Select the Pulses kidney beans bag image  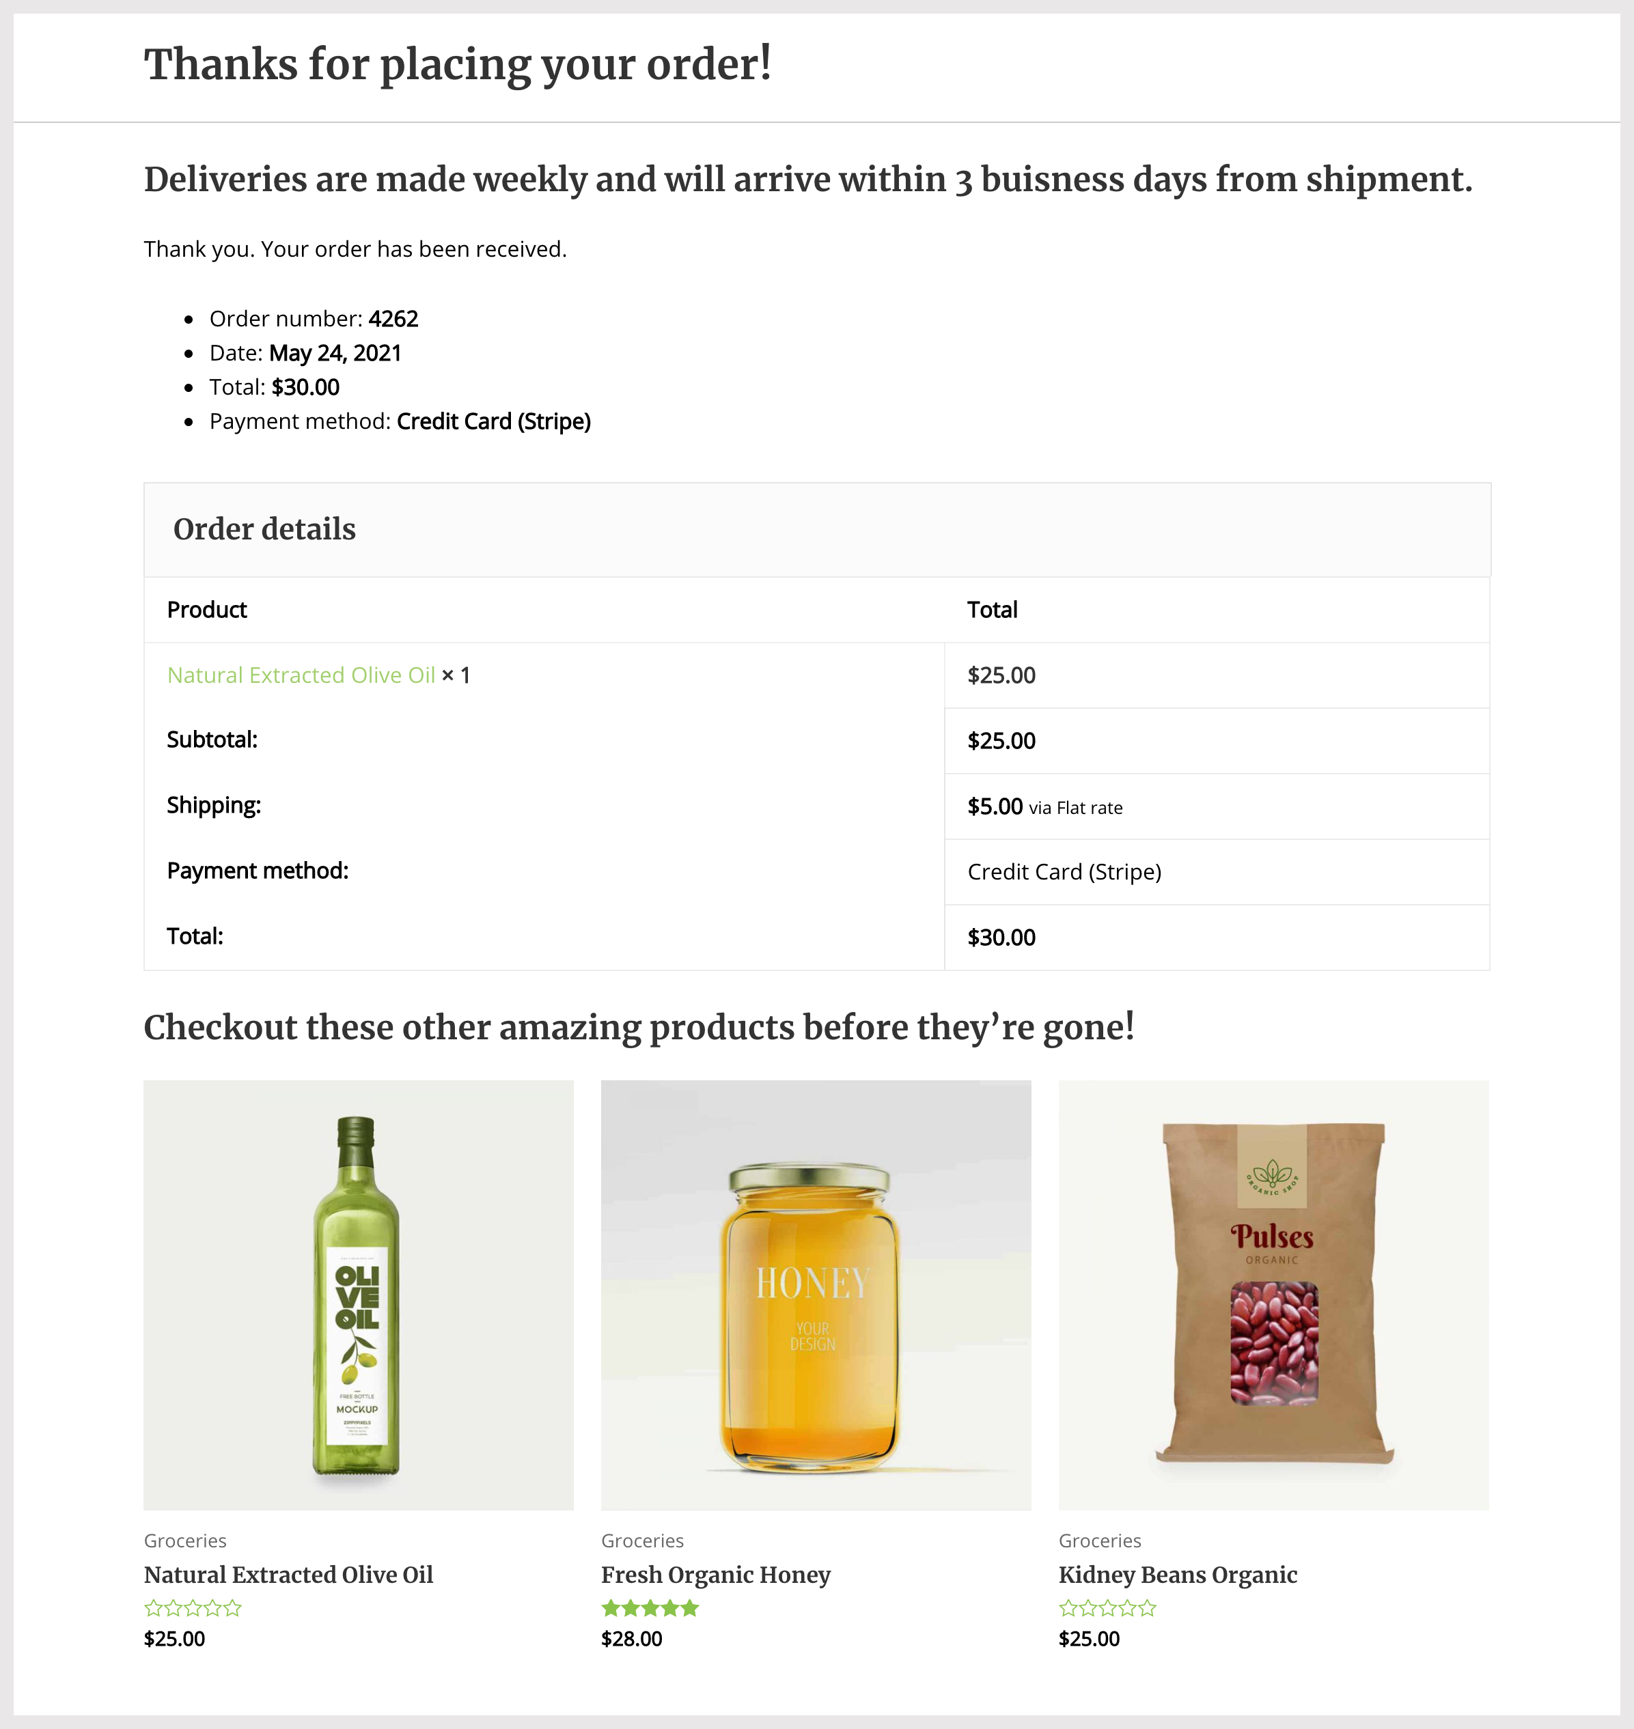[x=1273, y=1295]
